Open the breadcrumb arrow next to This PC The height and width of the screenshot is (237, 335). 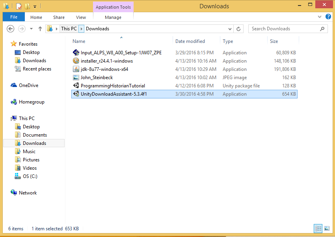(82, 28)
